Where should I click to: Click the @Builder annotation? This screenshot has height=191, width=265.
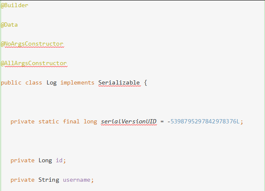[15, 5]
